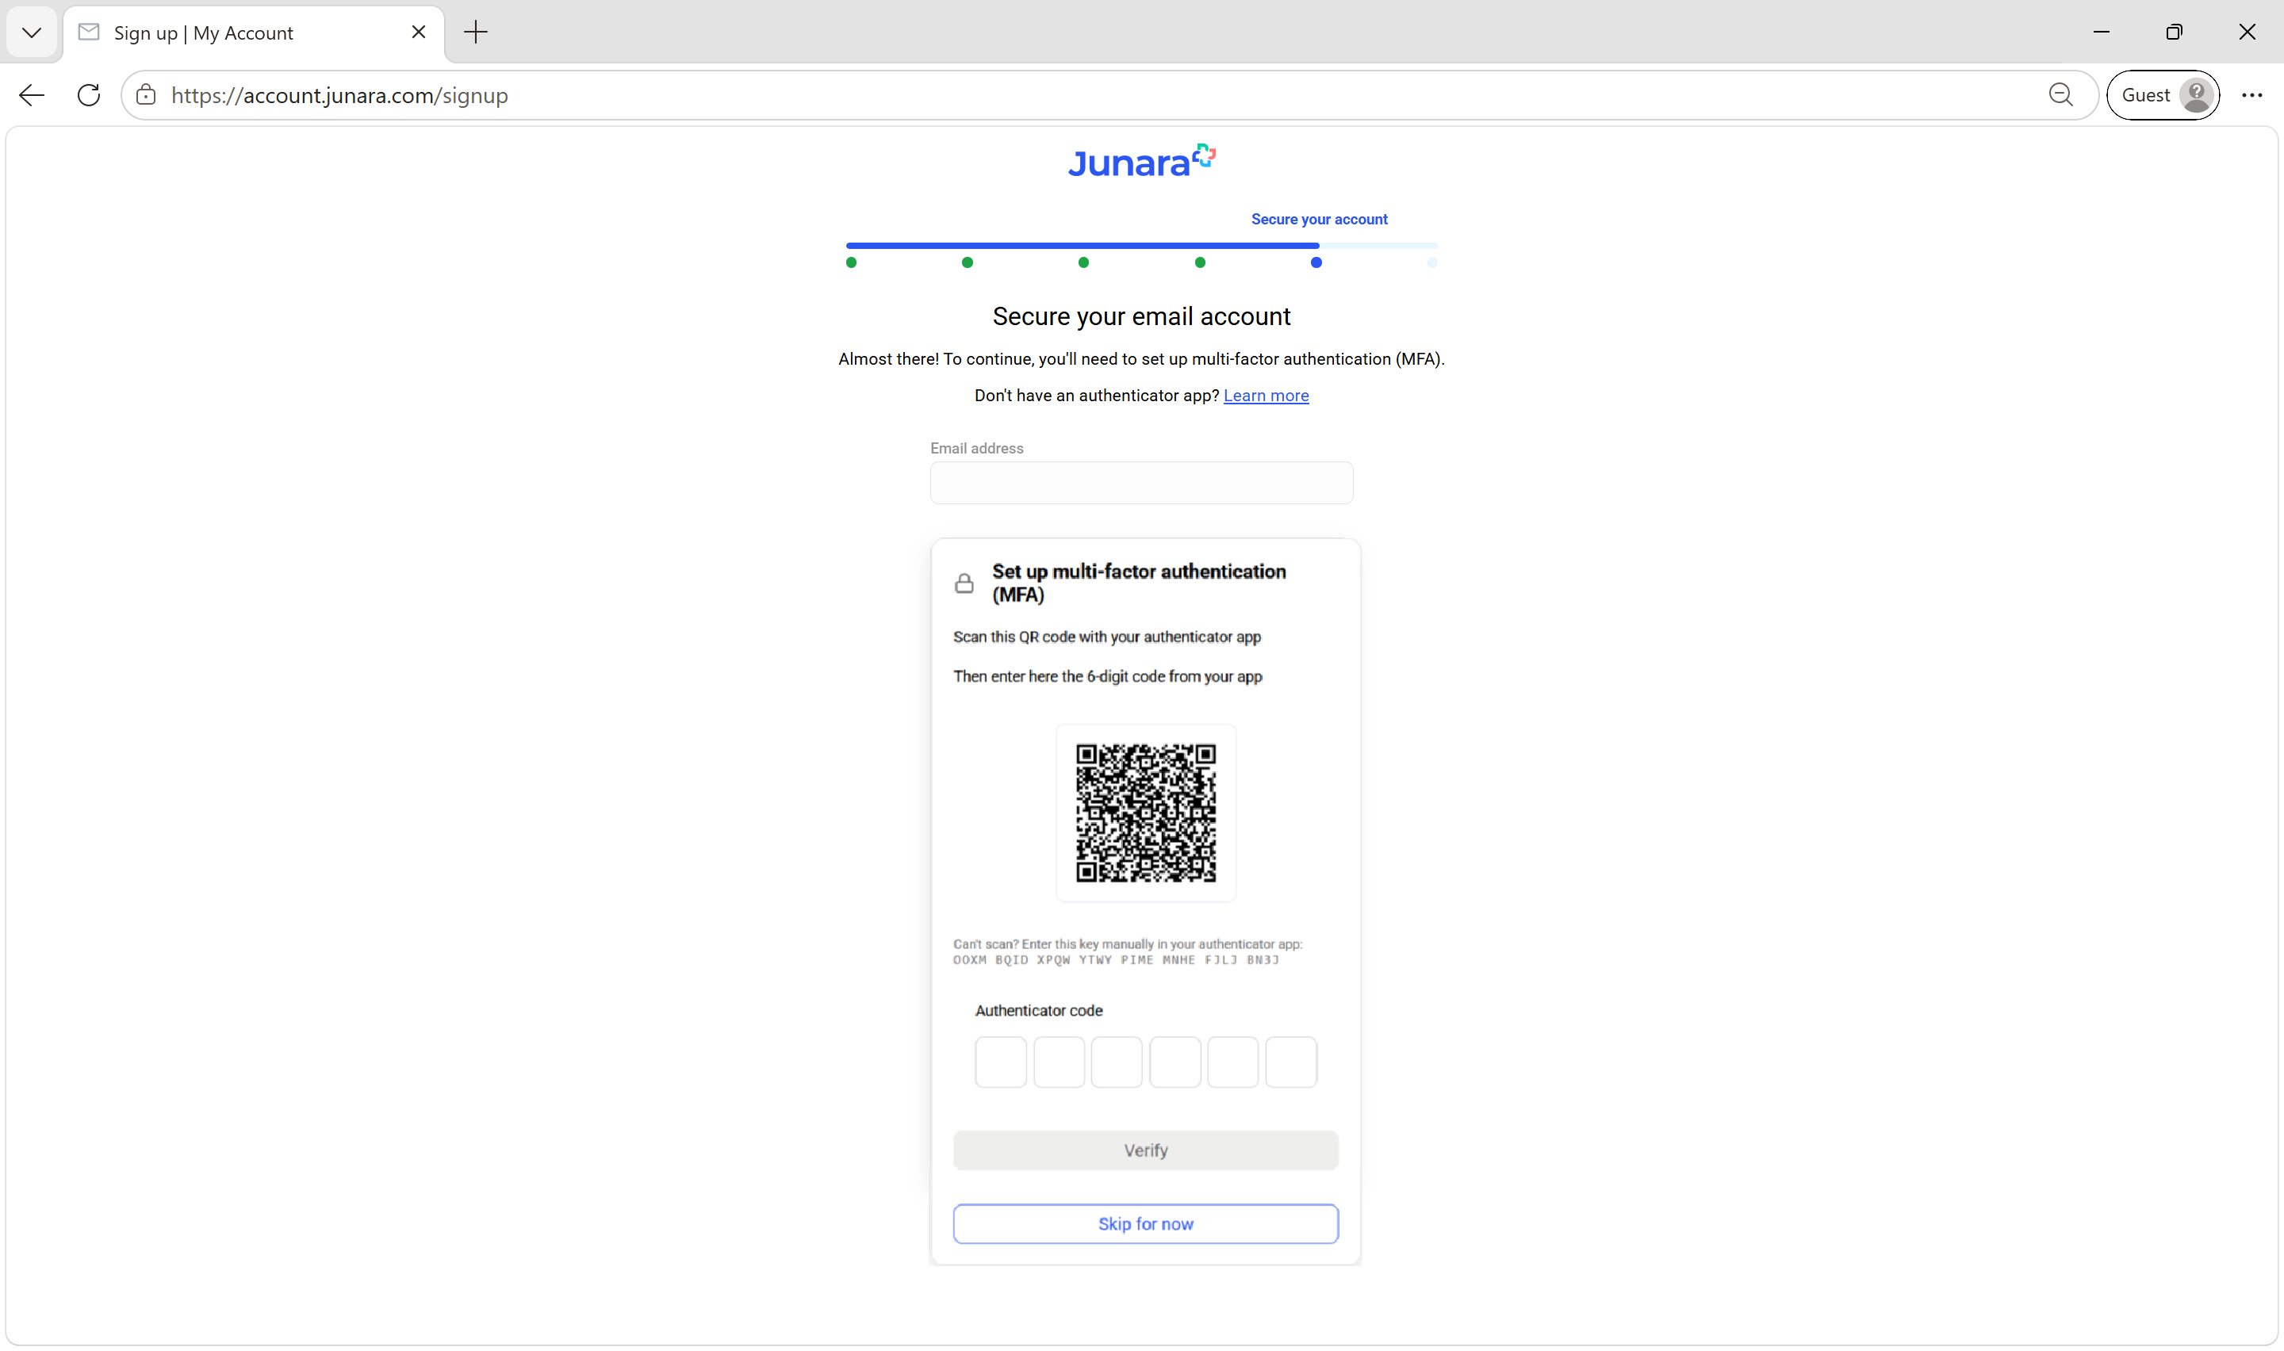2284x1351 pixels.
Task: Minimize the browser window
Action: click(x=2101, y=33)
